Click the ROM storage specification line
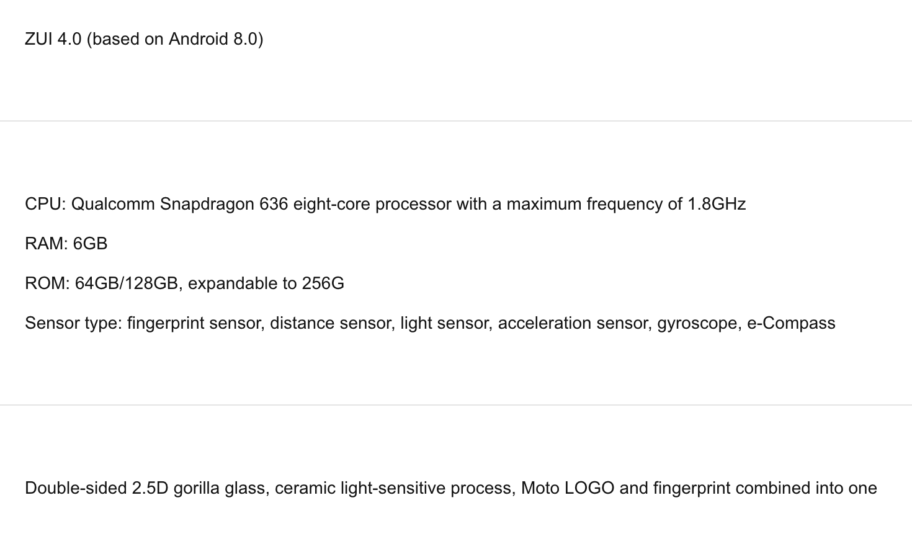Screen dimensions: 912x552 [184, 283]
